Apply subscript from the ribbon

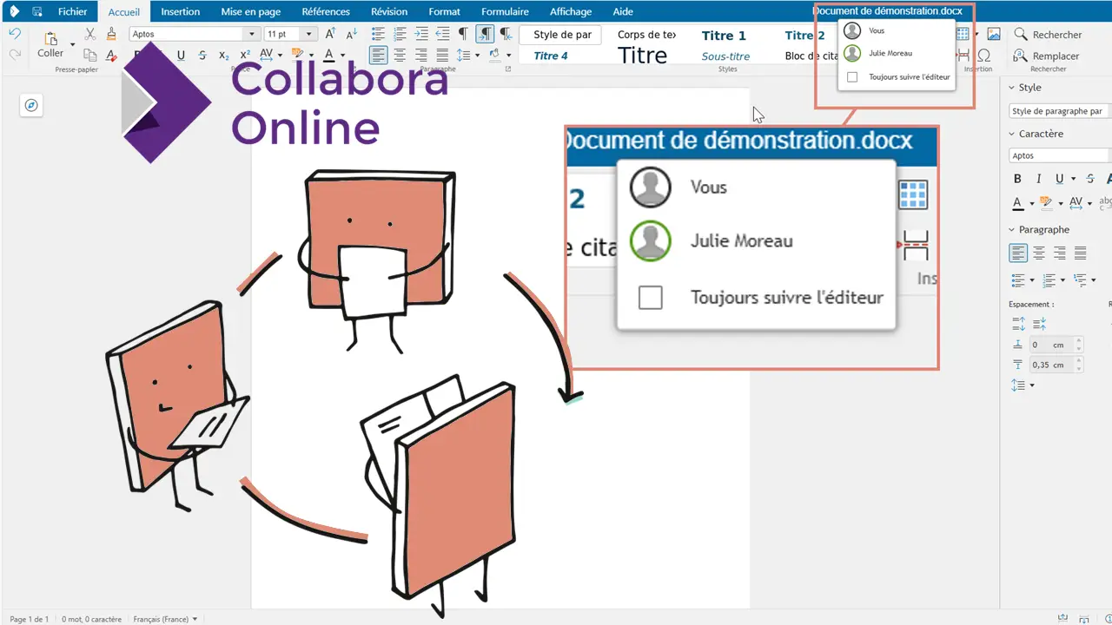pyautogui.click(x=223, y=55)
